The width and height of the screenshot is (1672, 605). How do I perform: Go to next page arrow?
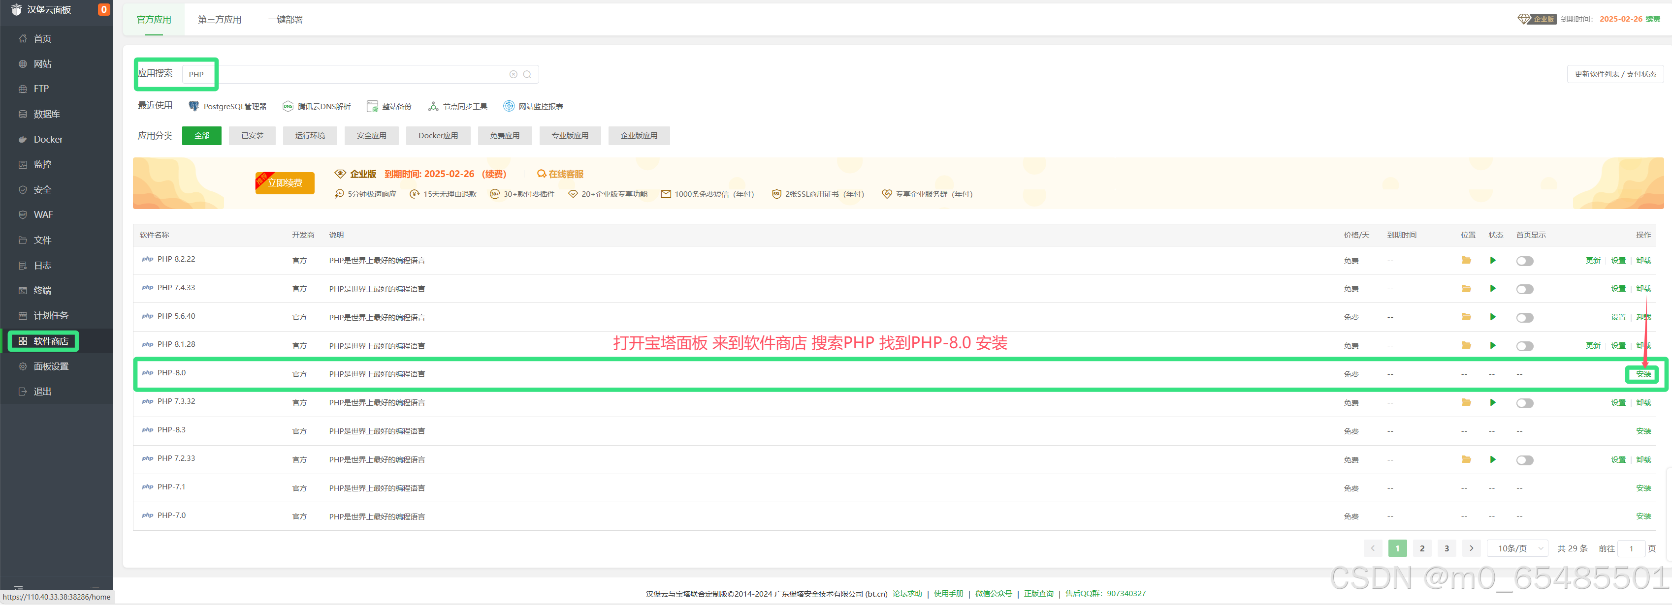(x=1471, y=548)
